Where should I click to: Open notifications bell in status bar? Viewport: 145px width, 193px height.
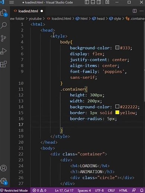142,190
